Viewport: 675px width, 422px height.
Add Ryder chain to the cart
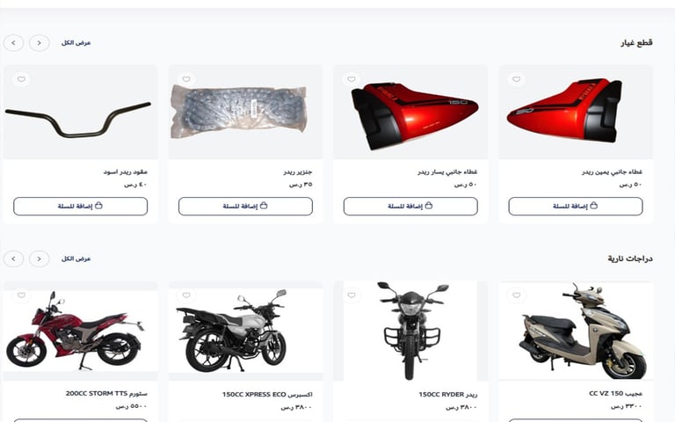coord(245,207)
